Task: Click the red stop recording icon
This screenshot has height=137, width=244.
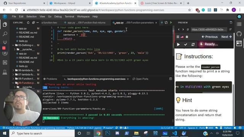Action: click(x=4, y=48)
